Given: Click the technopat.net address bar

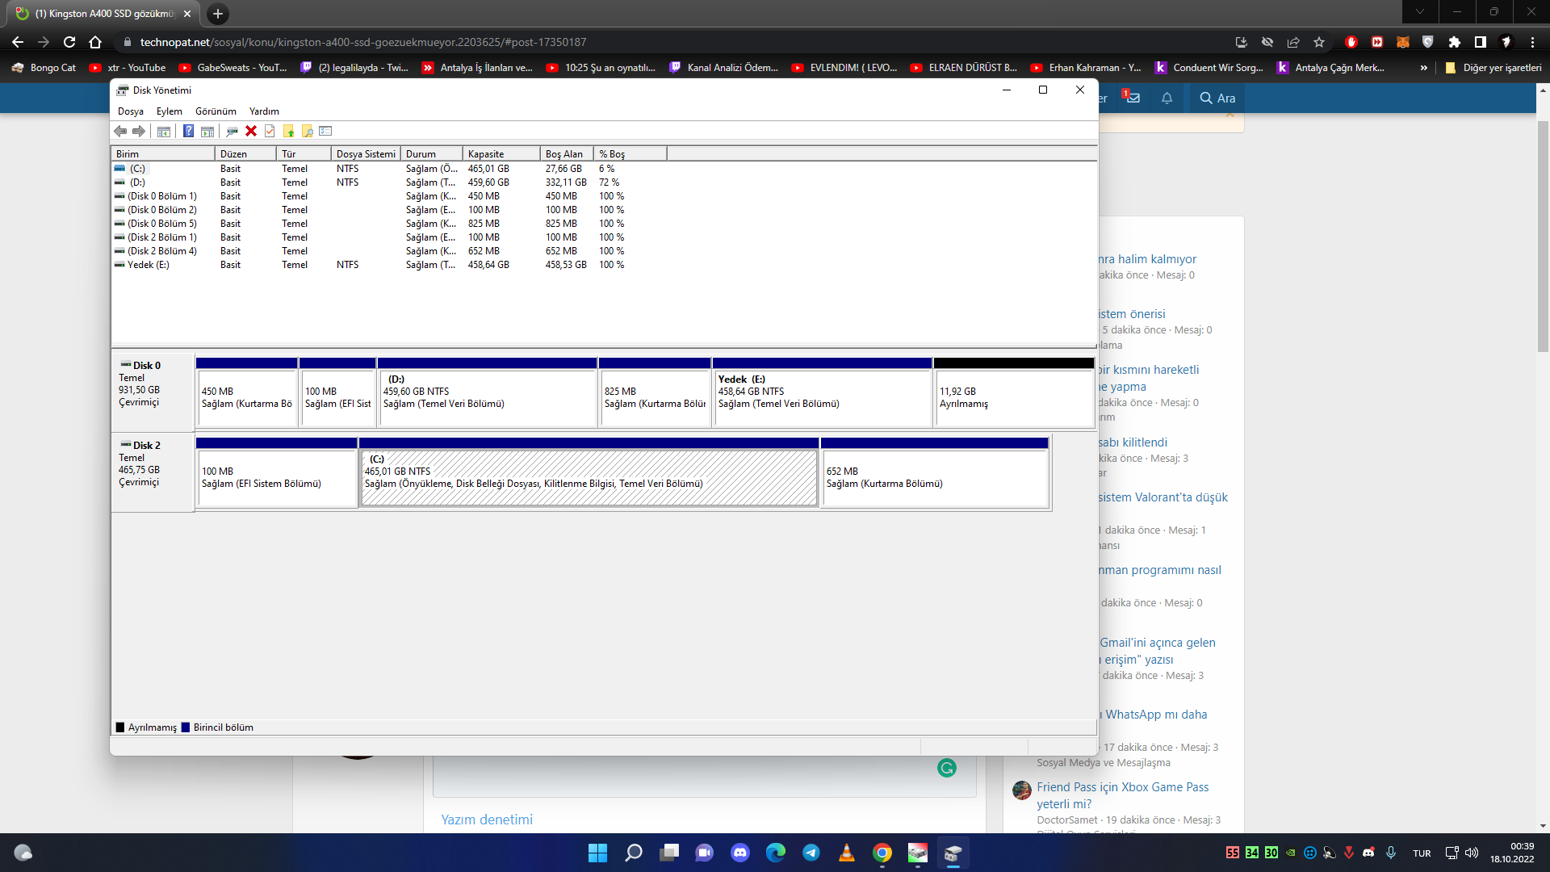Looking at the screenshot, I should 670,42.
